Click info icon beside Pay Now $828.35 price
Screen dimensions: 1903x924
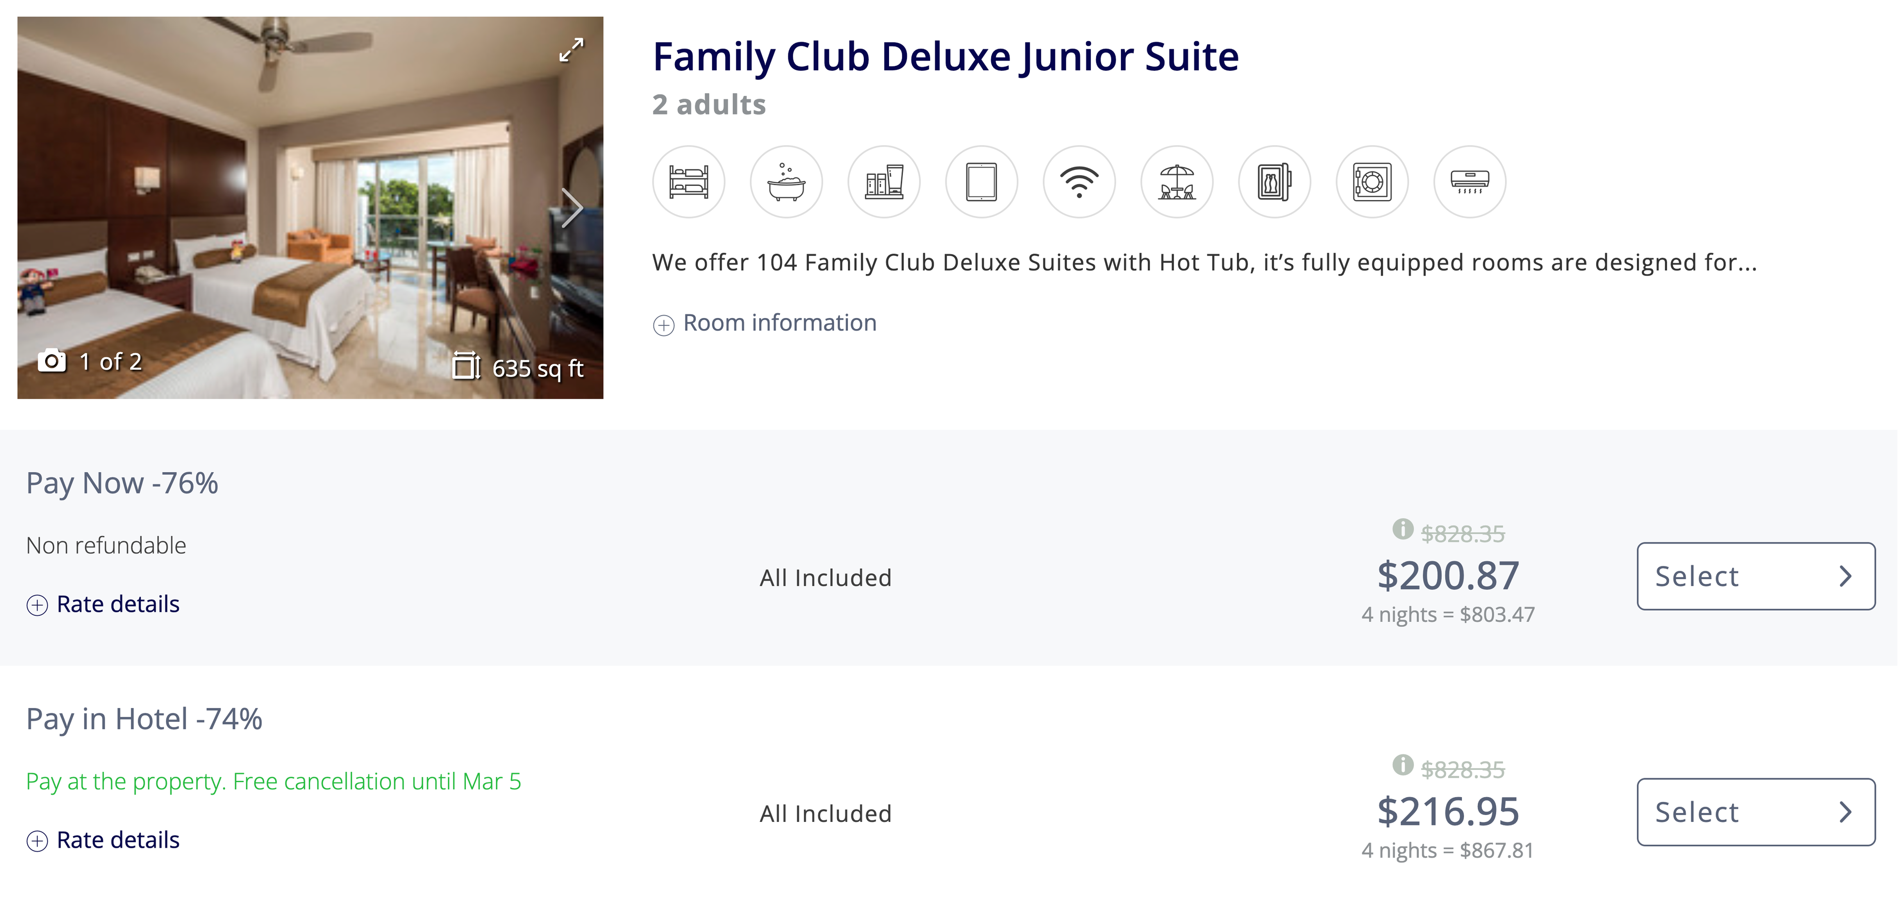tap(1402, 530)
